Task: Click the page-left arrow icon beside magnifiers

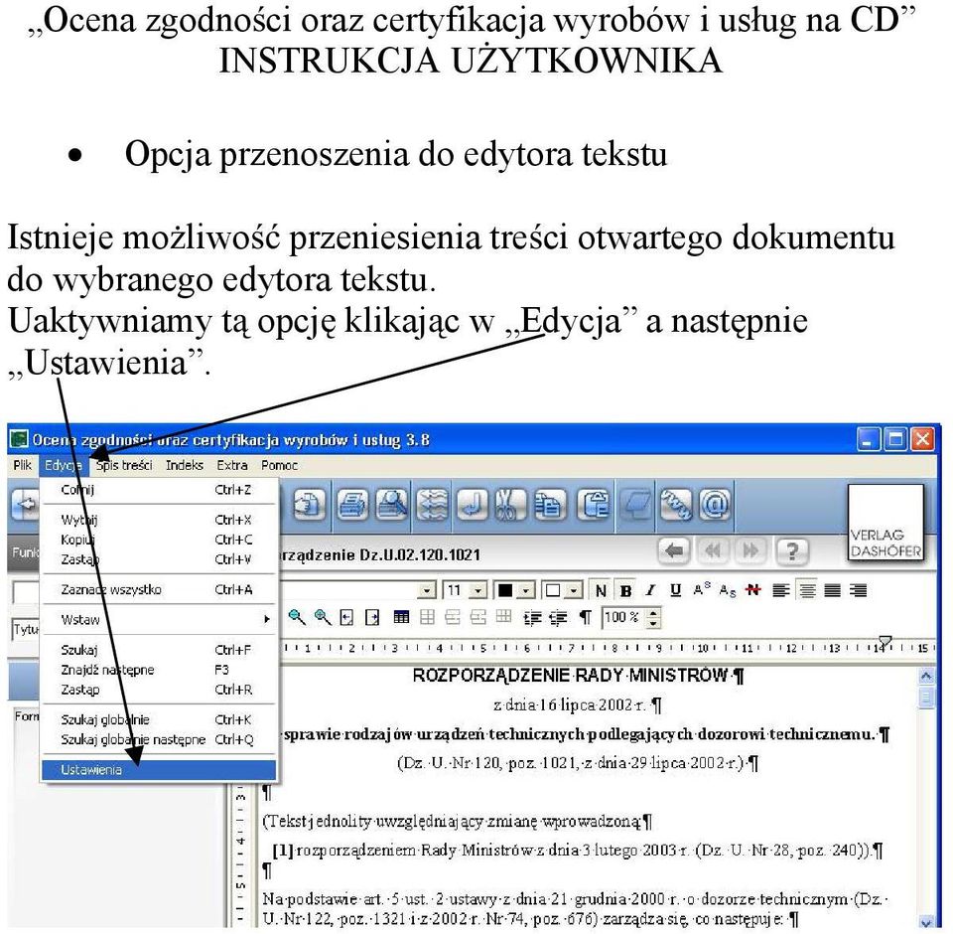Action: 346,618
